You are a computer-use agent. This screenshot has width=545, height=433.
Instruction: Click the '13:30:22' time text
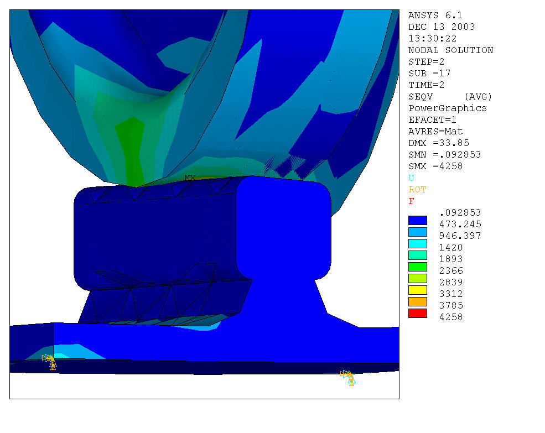[x=432, y=38]
